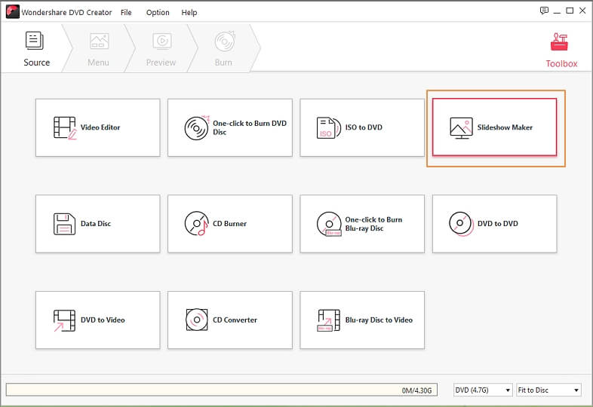Maximize the DVD Creator window

tap(570, 11)
